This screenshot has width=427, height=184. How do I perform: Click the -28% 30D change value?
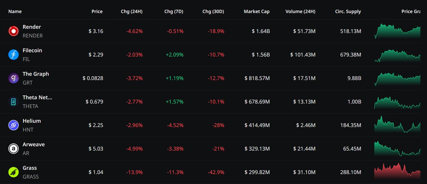tap(218, 125)
